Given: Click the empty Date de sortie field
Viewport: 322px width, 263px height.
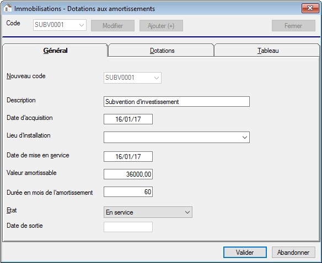Looking at the screenshot, I should 128,227.
